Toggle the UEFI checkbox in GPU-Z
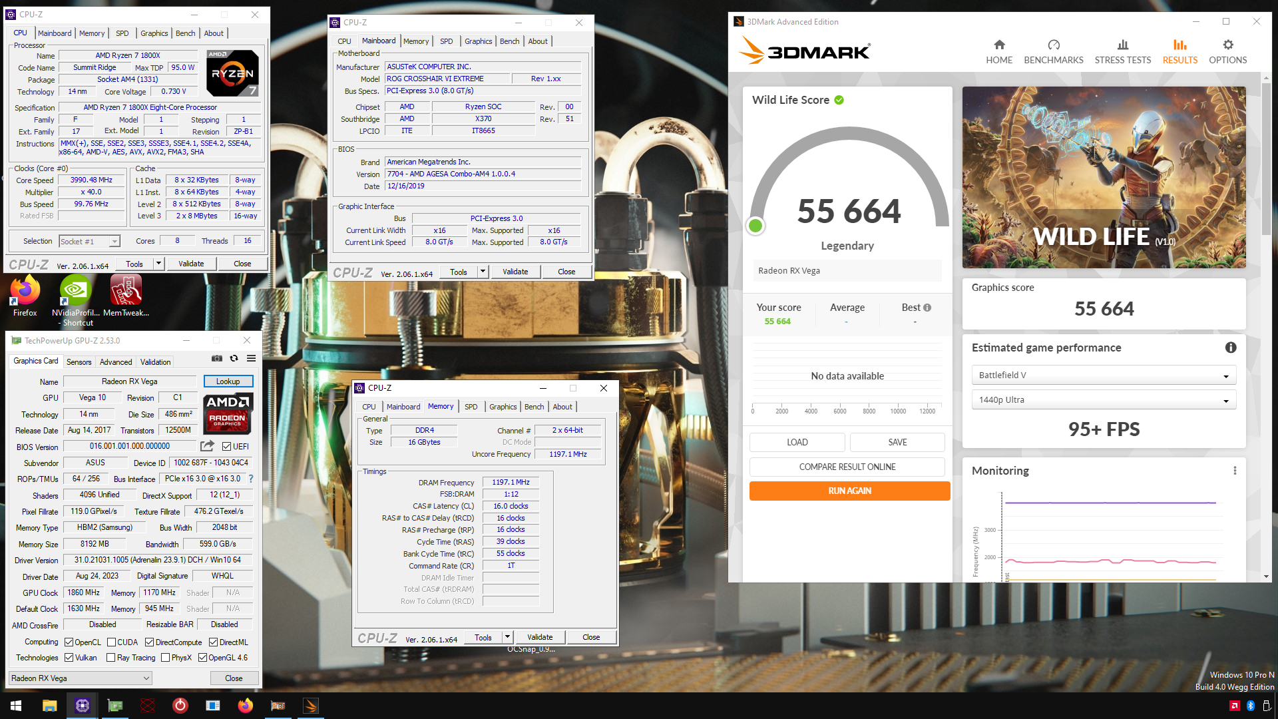 coord(227,447)
